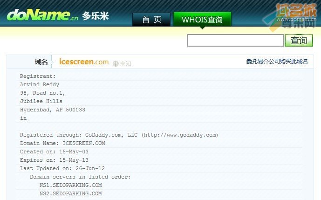This screenshot has height=200, width=321.
Task: Click the NS1.SEDOPARKING.COM nameserver entry
Action: 71,185
